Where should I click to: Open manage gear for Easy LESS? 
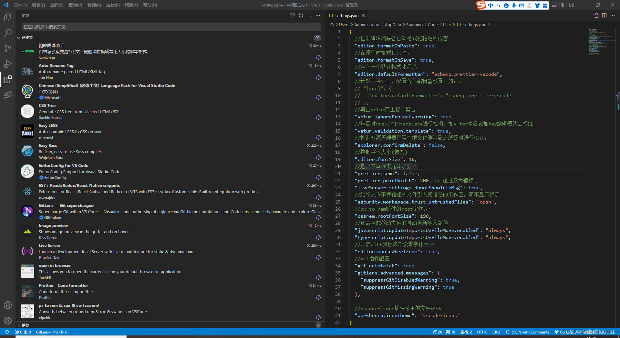pyautogui.click(x=318, y=137)
